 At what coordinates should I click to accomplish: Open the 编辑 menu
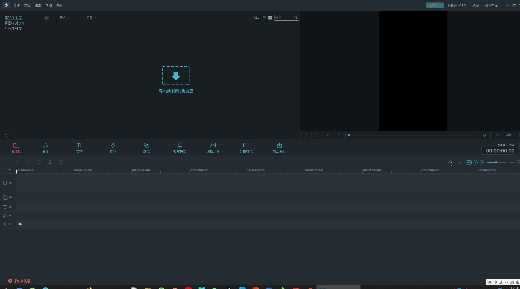pos(27,5)
